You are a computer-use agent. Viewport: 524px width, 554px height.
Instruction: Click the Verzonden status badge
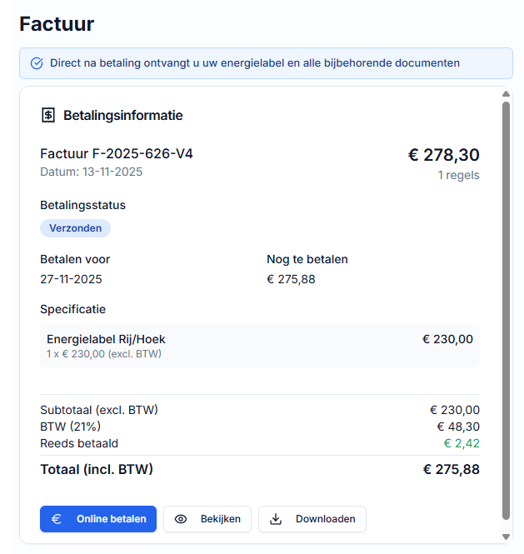tap(75, 228)
